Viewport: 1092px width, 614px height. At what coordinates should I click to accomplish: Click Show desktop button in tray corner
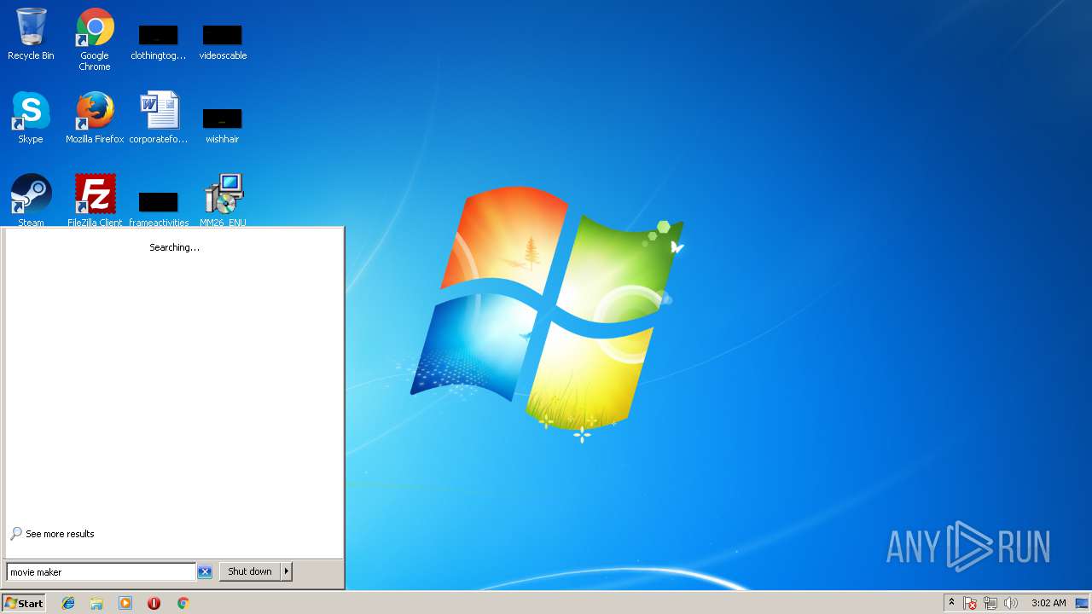click(1082, 603)
